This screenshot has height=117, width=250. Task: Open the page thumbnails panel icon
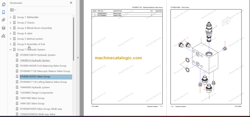pyautogui.click(x=4, y=5)
